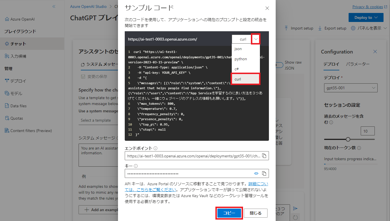Click the 過去のメッセージを含む info icon
Viewport: 390px width, 221px height.
(x=331, y=122)
